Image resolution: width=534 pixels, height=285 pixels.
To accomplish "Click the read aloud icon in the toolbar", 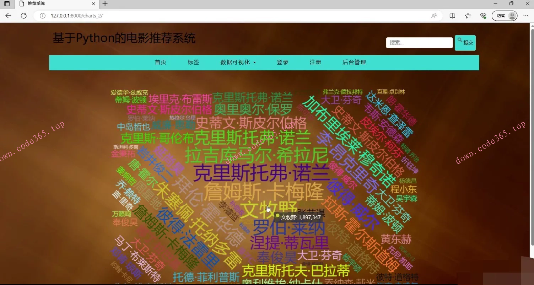I will pyautogui.click(x=434, y=16).
